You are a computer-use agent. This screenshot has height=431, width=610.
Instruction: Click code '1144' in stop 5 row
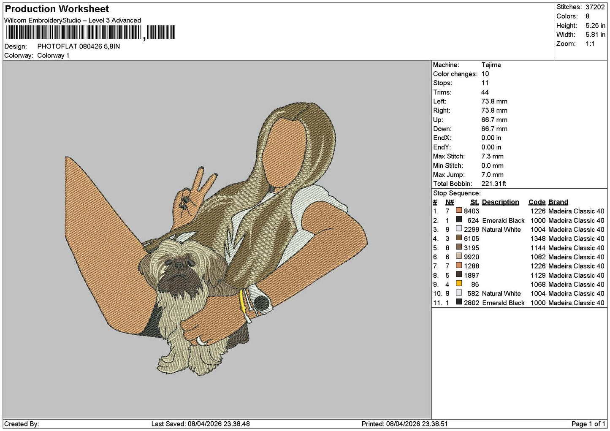pos(538,248)
